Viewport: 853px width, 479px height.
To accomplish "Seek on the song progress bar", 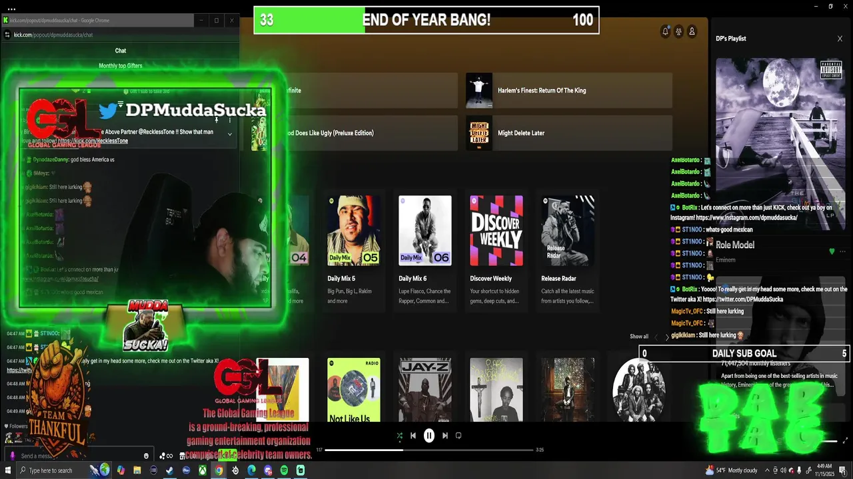I will point(429,450).
